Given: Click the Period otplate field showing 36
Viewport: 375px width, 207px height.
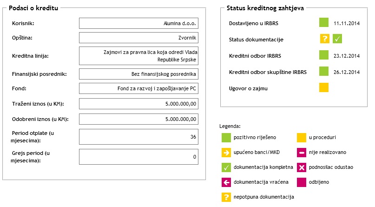Looking at the screenshot, I should [138, 137].
